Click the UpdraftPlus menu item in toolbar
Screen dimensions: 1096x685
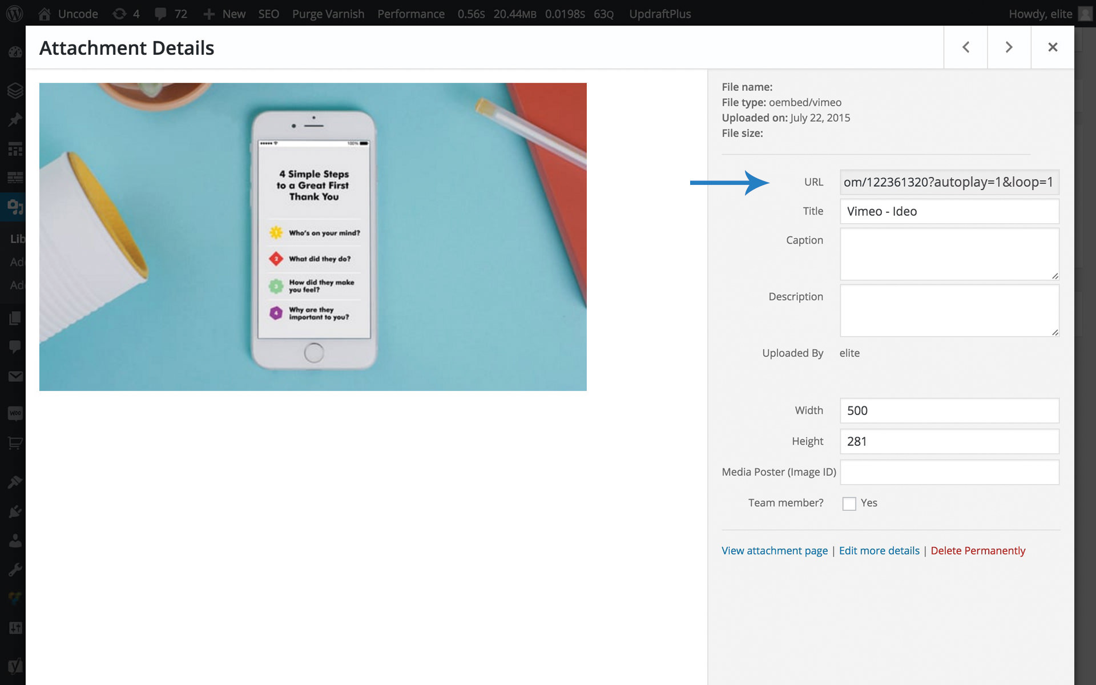tap(660, 14)
